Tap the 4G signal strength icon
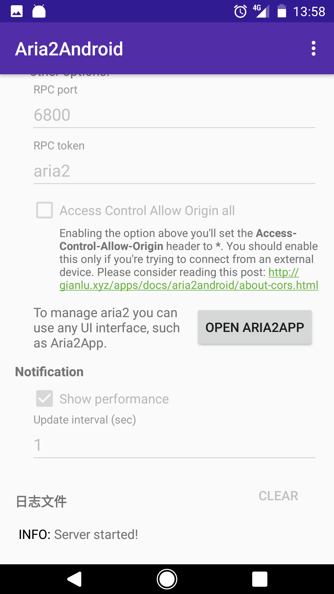Viewport: 334px width, 594px height. point(261,11)
